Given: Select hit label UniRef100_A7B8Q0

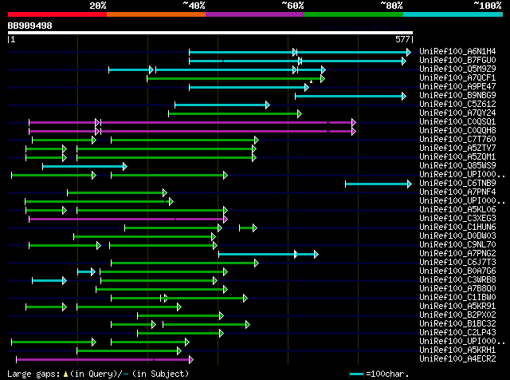Looking at the screenshot, I should pyautogui.click(x=457, y=289).
